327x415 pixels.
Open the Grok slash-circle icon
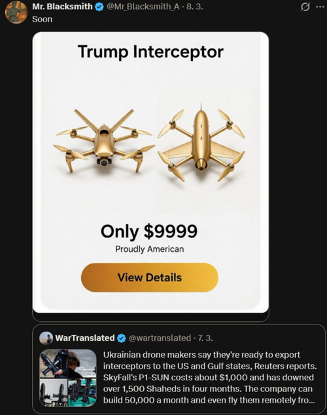(x=305, y=7)
